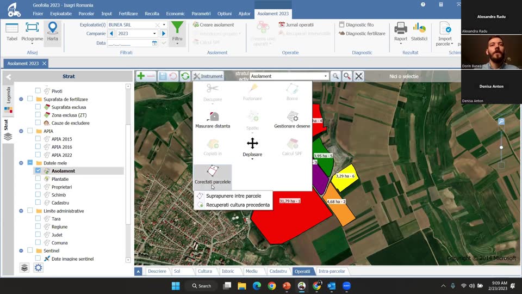Screen dimensions: 522x294
Task: Undo last map change
Action: 173,76
